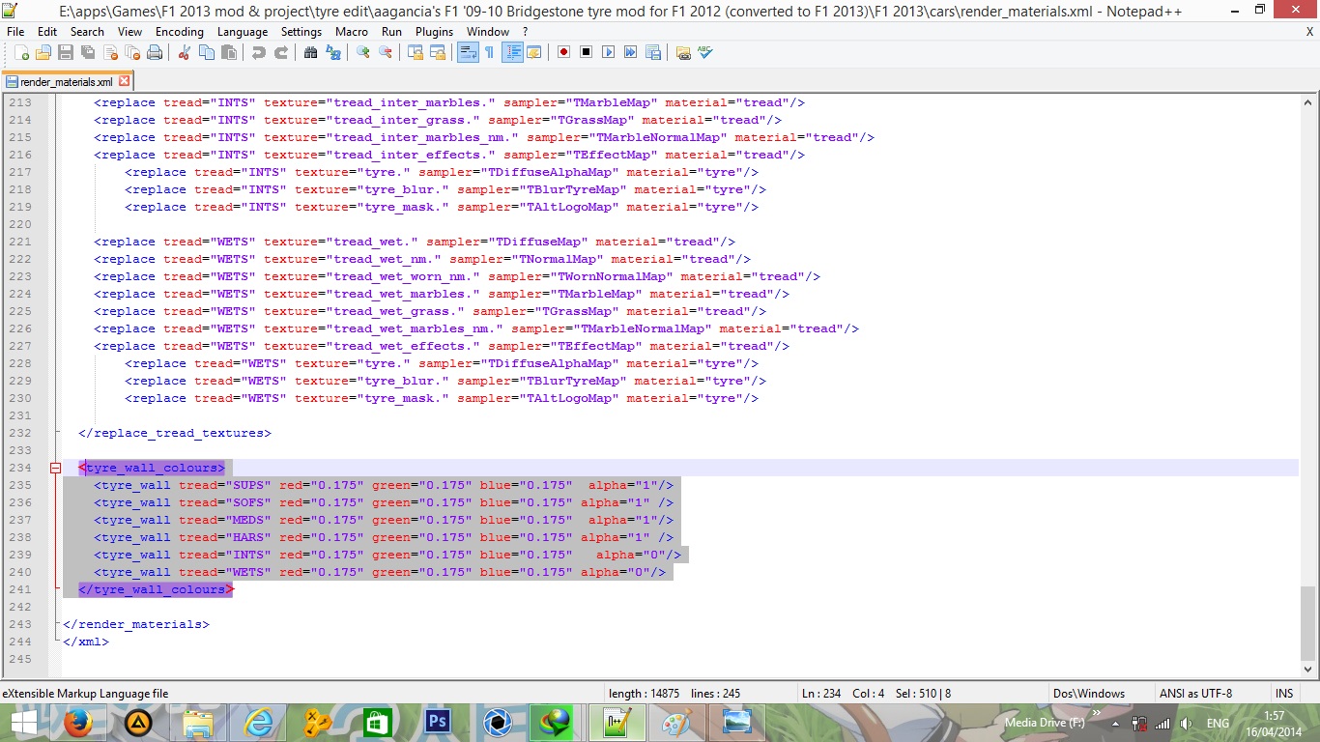This screenshot has width=1320, height=742.
Task: Click the Redo arrow icon
Action: click(280, 52)
